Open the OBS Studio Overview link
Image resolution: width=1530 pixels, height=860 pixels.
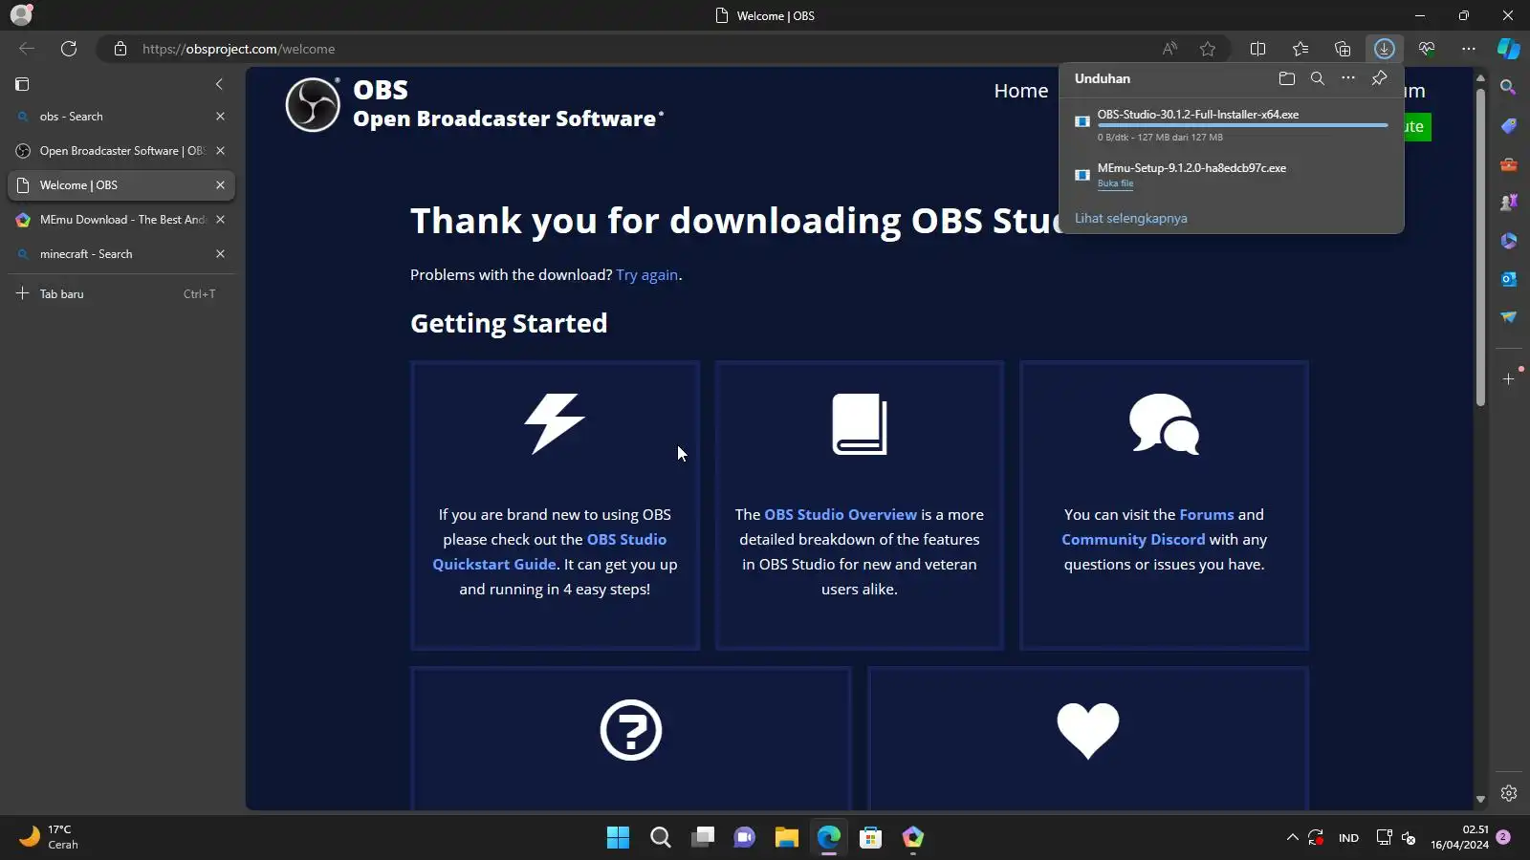pyautogui.click(x=841, y=515)
